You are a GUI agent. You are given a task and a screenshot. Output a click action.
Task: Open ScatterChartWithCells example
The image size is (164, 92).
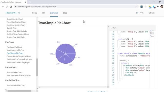(x=16, y=37)
